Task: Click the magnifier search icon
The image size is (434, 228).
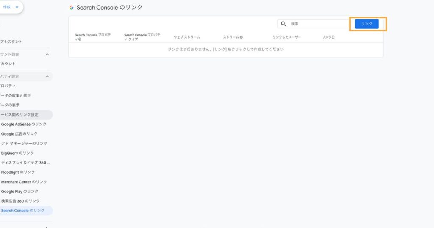Action: [x=283, y=24]
